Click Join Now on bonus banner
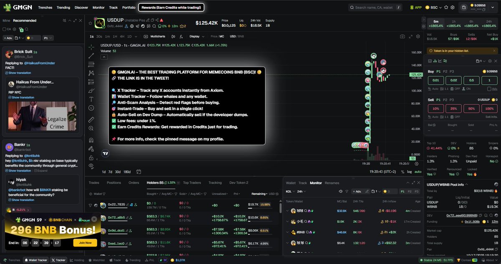The width and height of the screenshot is (501, 264). (x=85, y=242)
